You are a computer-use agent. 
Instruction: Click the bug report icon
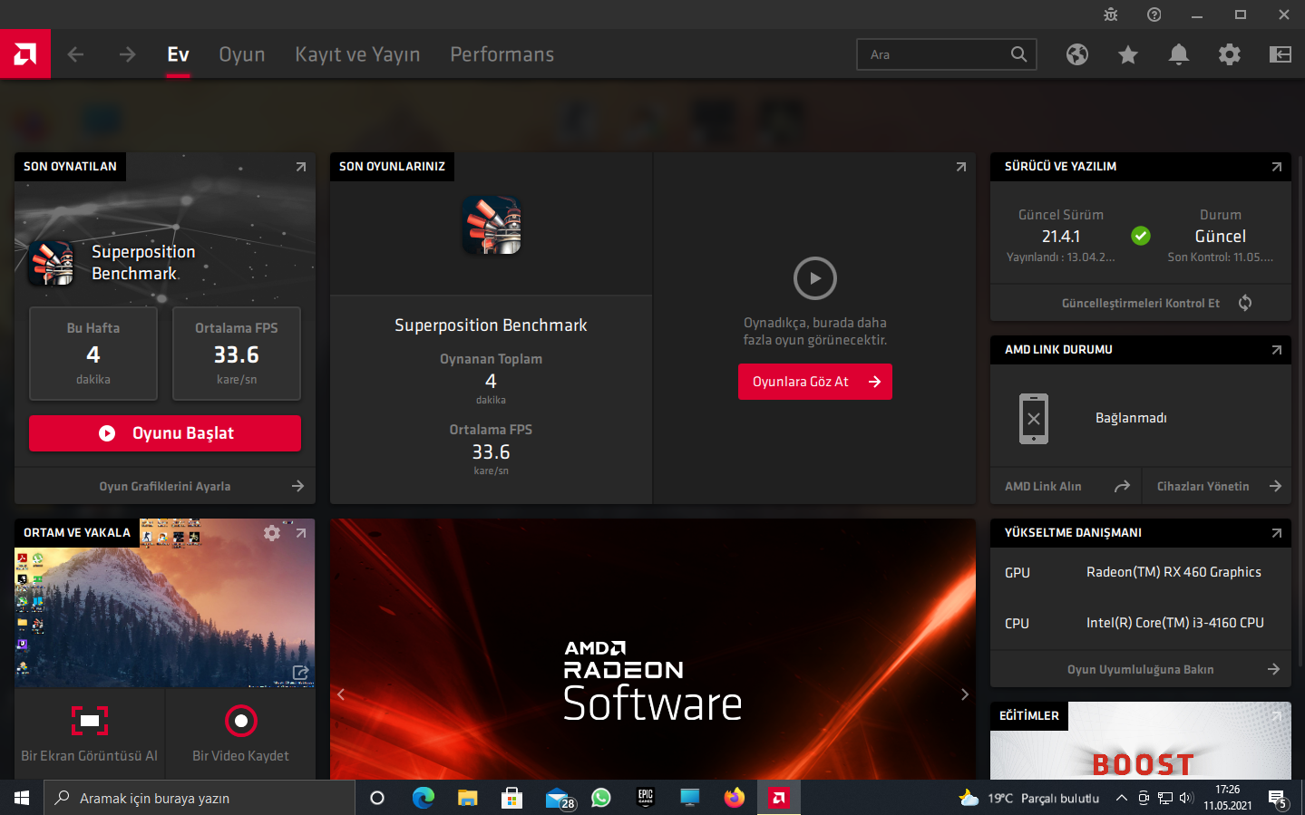click(x=1111, y=15)
